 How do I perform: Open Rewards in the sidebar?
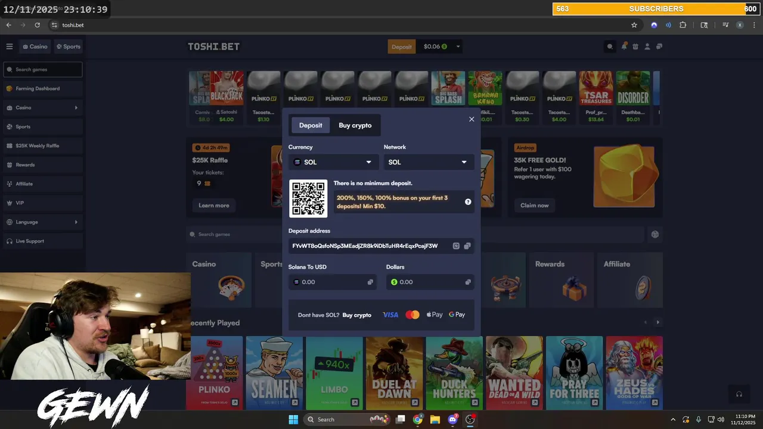click(x=43, y=165)
